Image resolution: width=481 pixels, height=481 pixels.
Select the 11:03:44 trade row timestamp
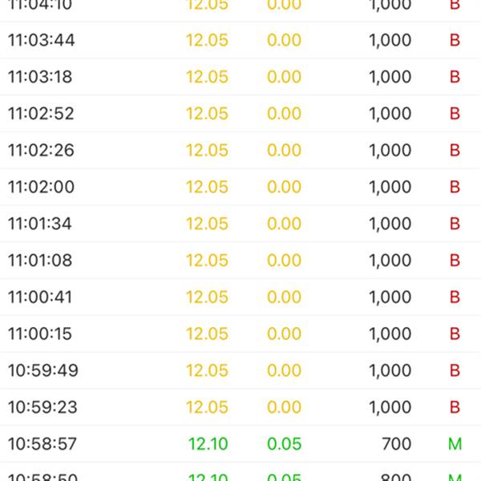click(x=42, y=40)
